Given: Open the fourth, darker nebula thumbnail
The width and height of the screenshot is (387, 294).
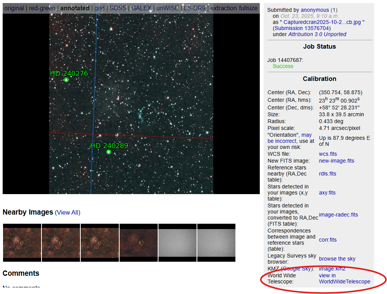Looking at the screenshot, I should coord(139,243).
